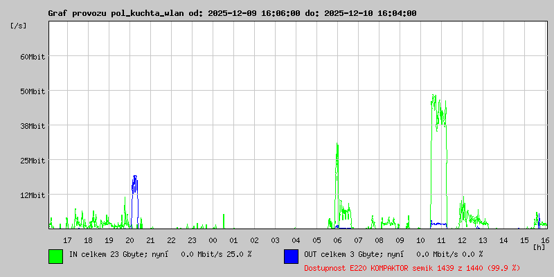Select the '60Mbit' y-axis label
554x277 pixels.
33,57
